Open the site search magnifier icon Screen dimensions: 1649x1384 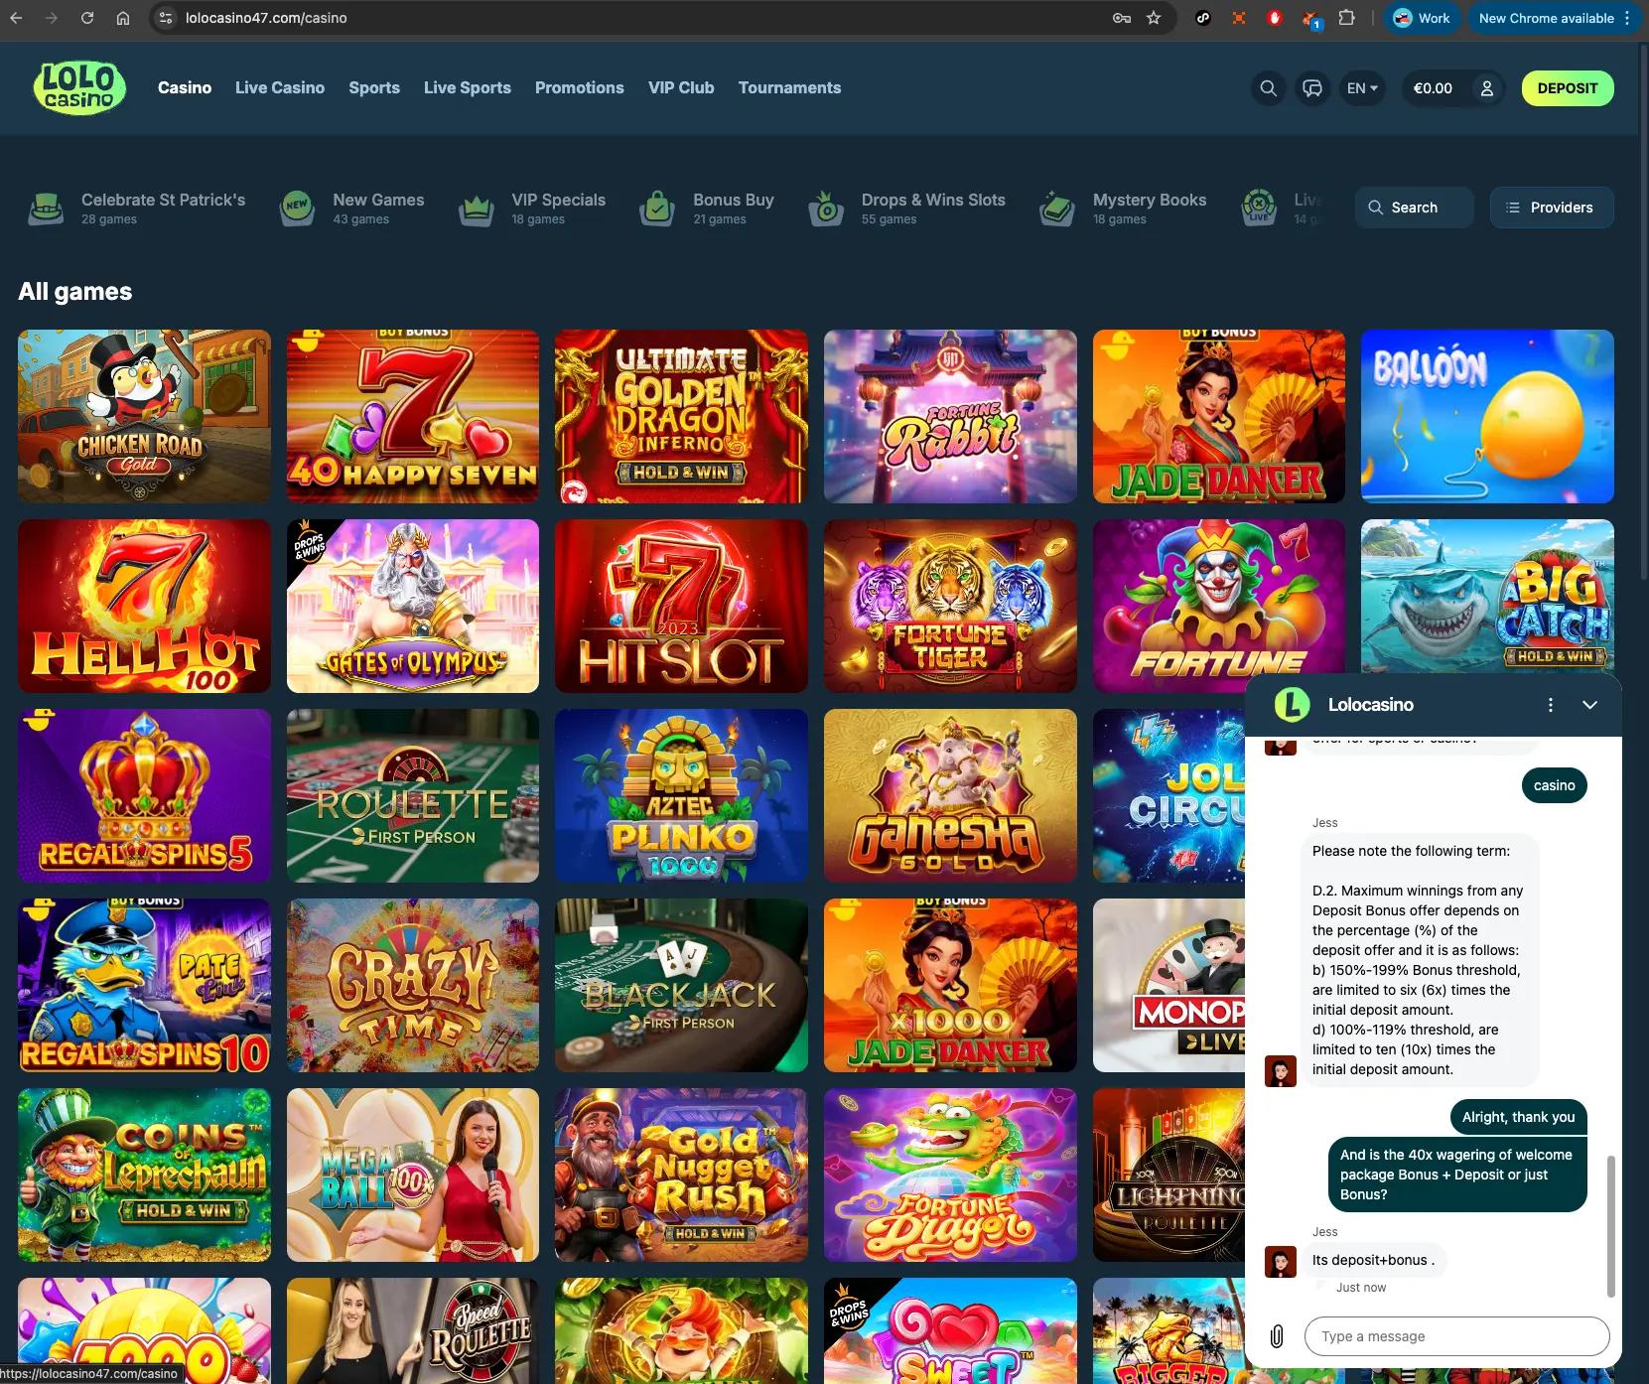pos(1268,88)
